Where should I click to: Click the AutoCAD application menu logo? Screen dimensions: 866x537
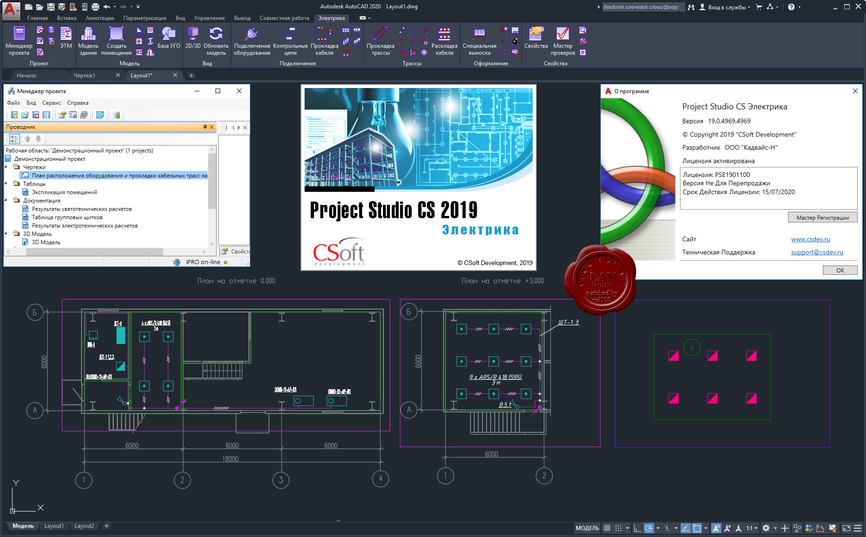click(x=11, y=10)
